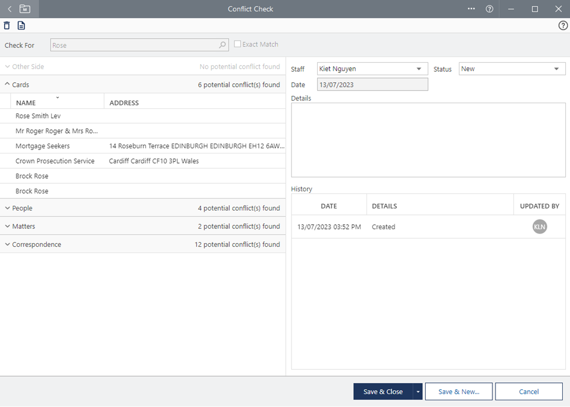Click the Cancel button

tap(529, 392)
